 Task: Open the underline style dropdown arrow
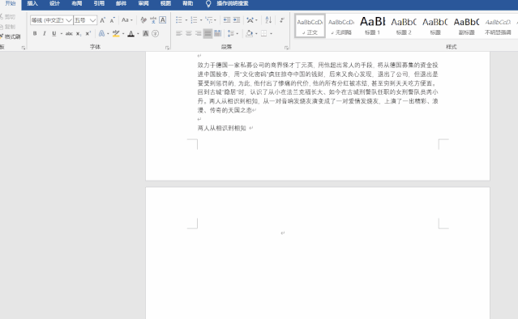61,33
